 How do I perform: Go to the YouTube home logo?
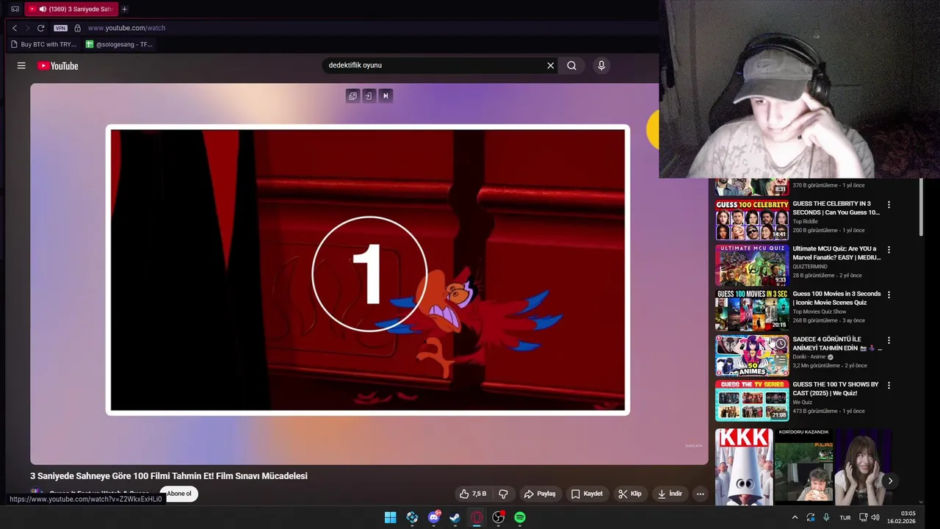point(58,65)
